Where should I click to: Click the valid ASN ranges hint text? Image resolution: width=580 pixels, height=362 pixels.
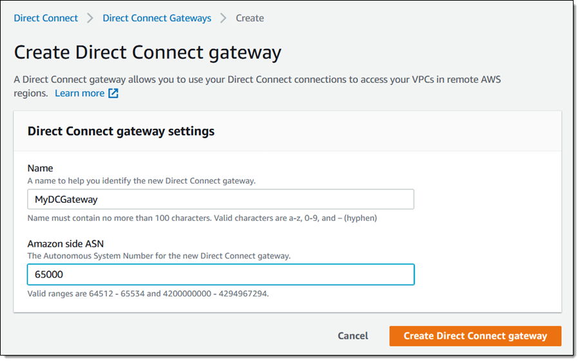coord(148,294)
